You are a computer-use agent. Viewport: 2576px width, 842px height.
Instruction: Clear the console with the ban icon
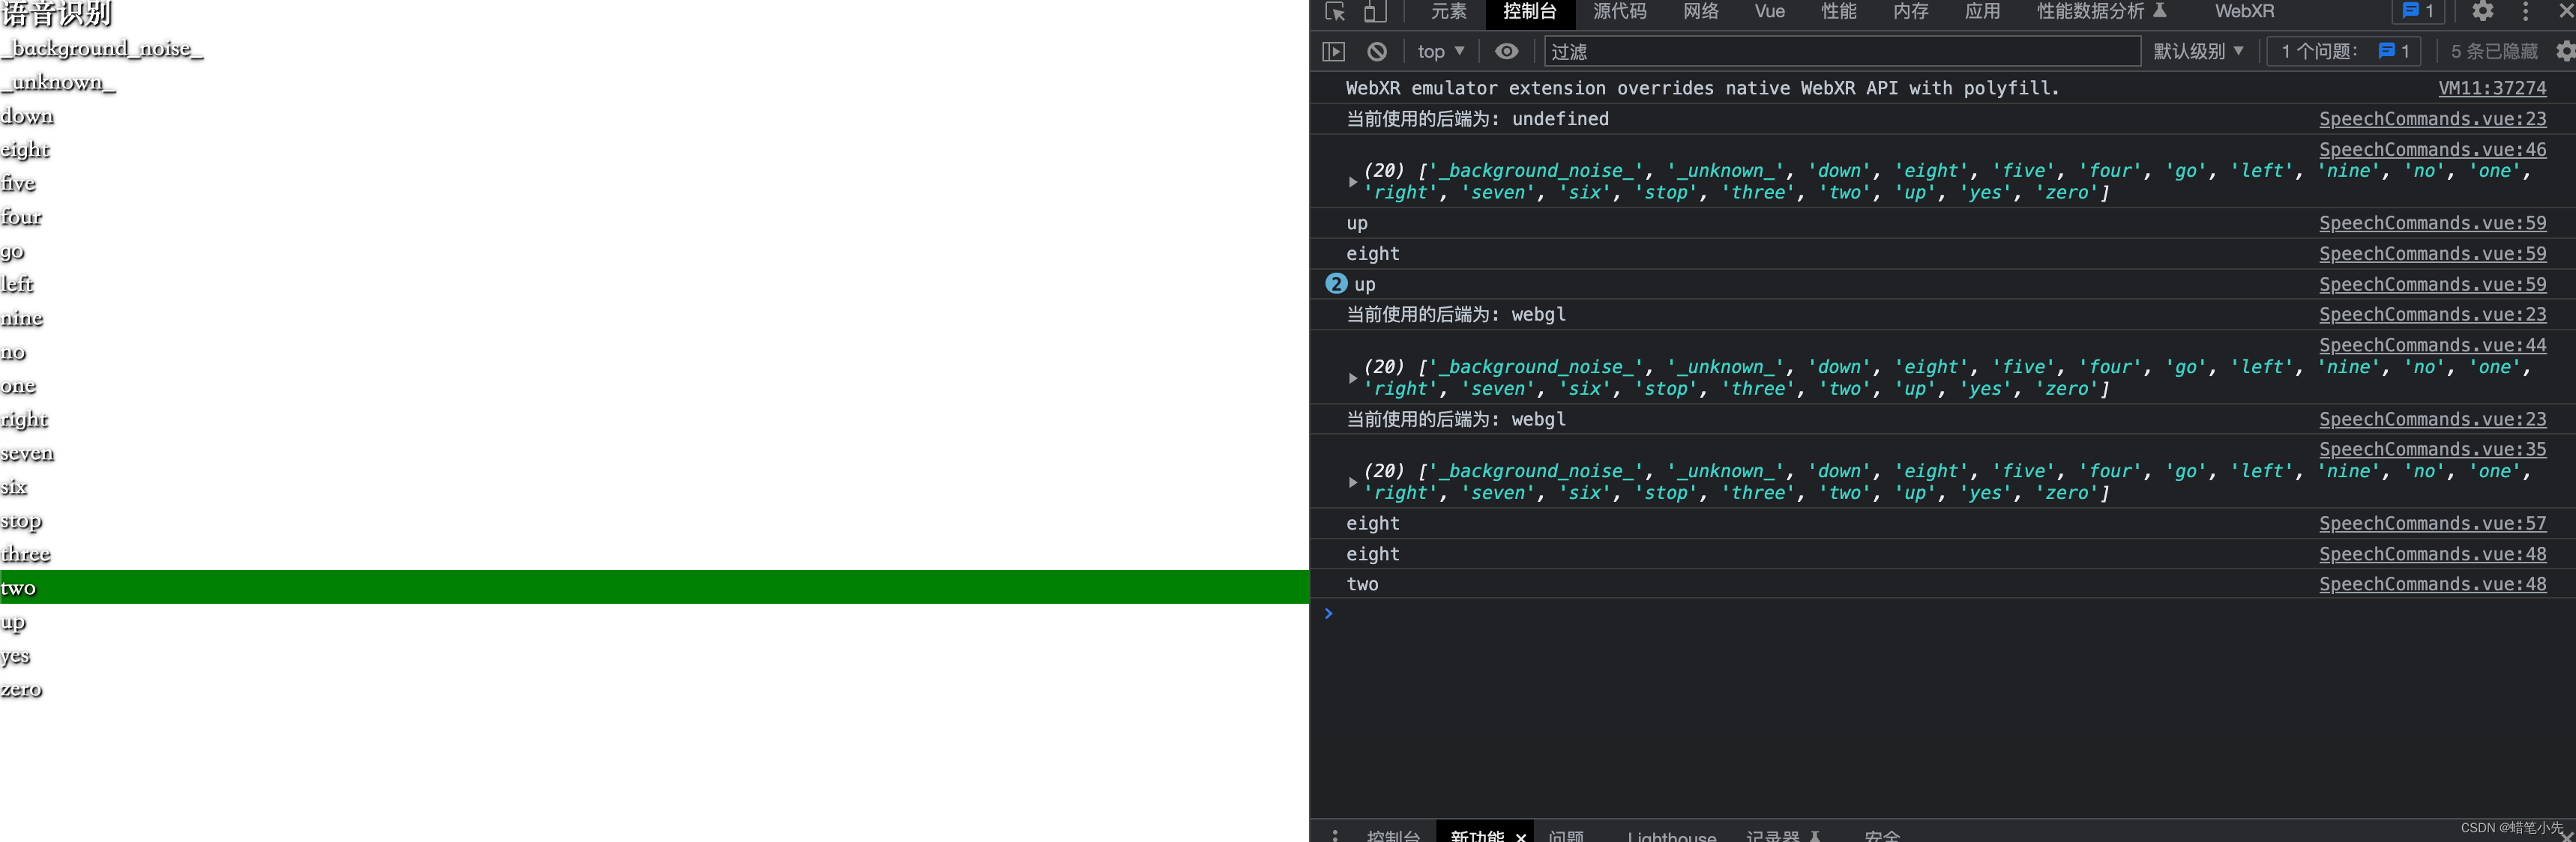(1377, 52)
